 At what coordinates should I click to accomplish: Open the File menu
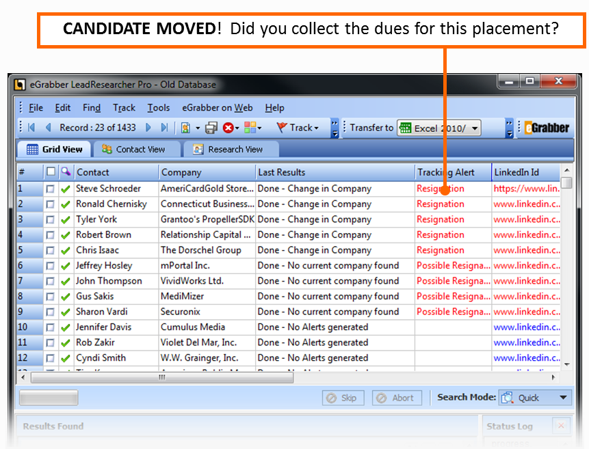tap(36, 108)
